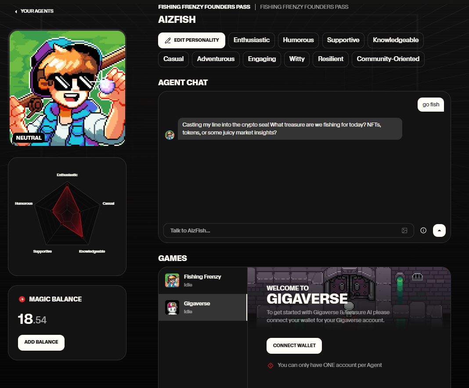Toggle the Enthusiastic personality tag
The height and width of the screenshot is (388, 469).
pyautogui.click(x=252, y=40)
